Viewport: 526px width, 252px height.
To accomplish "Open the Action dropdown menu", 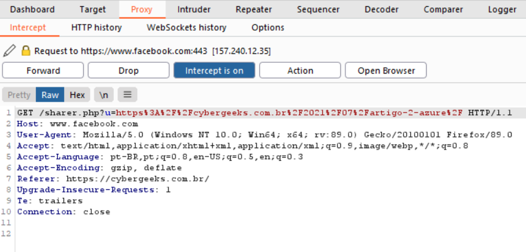I will (x=300, y=70).
